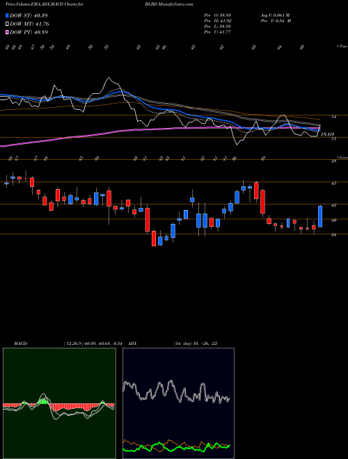Click the '18.69' value label on chart

pos(327,134)
